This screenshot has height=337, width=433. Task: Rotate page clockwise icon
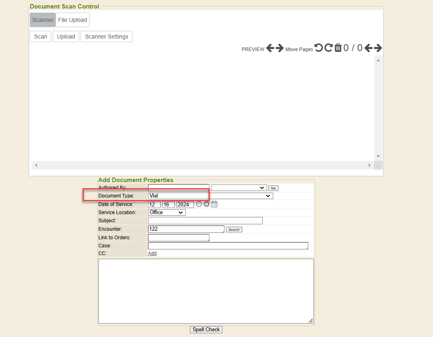[328, 48]
